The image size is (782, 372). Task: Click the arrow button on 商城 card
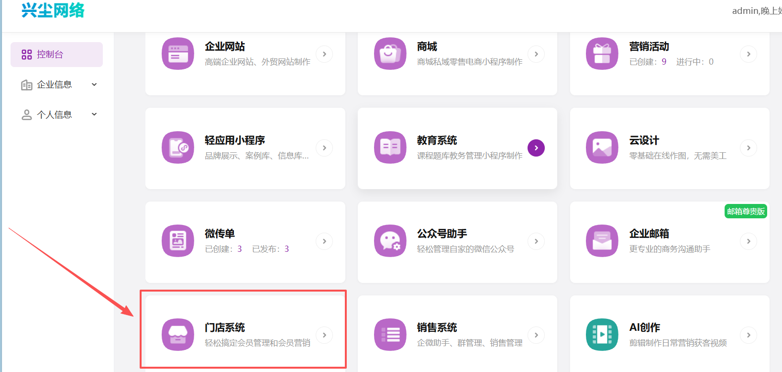coord(536,54)
